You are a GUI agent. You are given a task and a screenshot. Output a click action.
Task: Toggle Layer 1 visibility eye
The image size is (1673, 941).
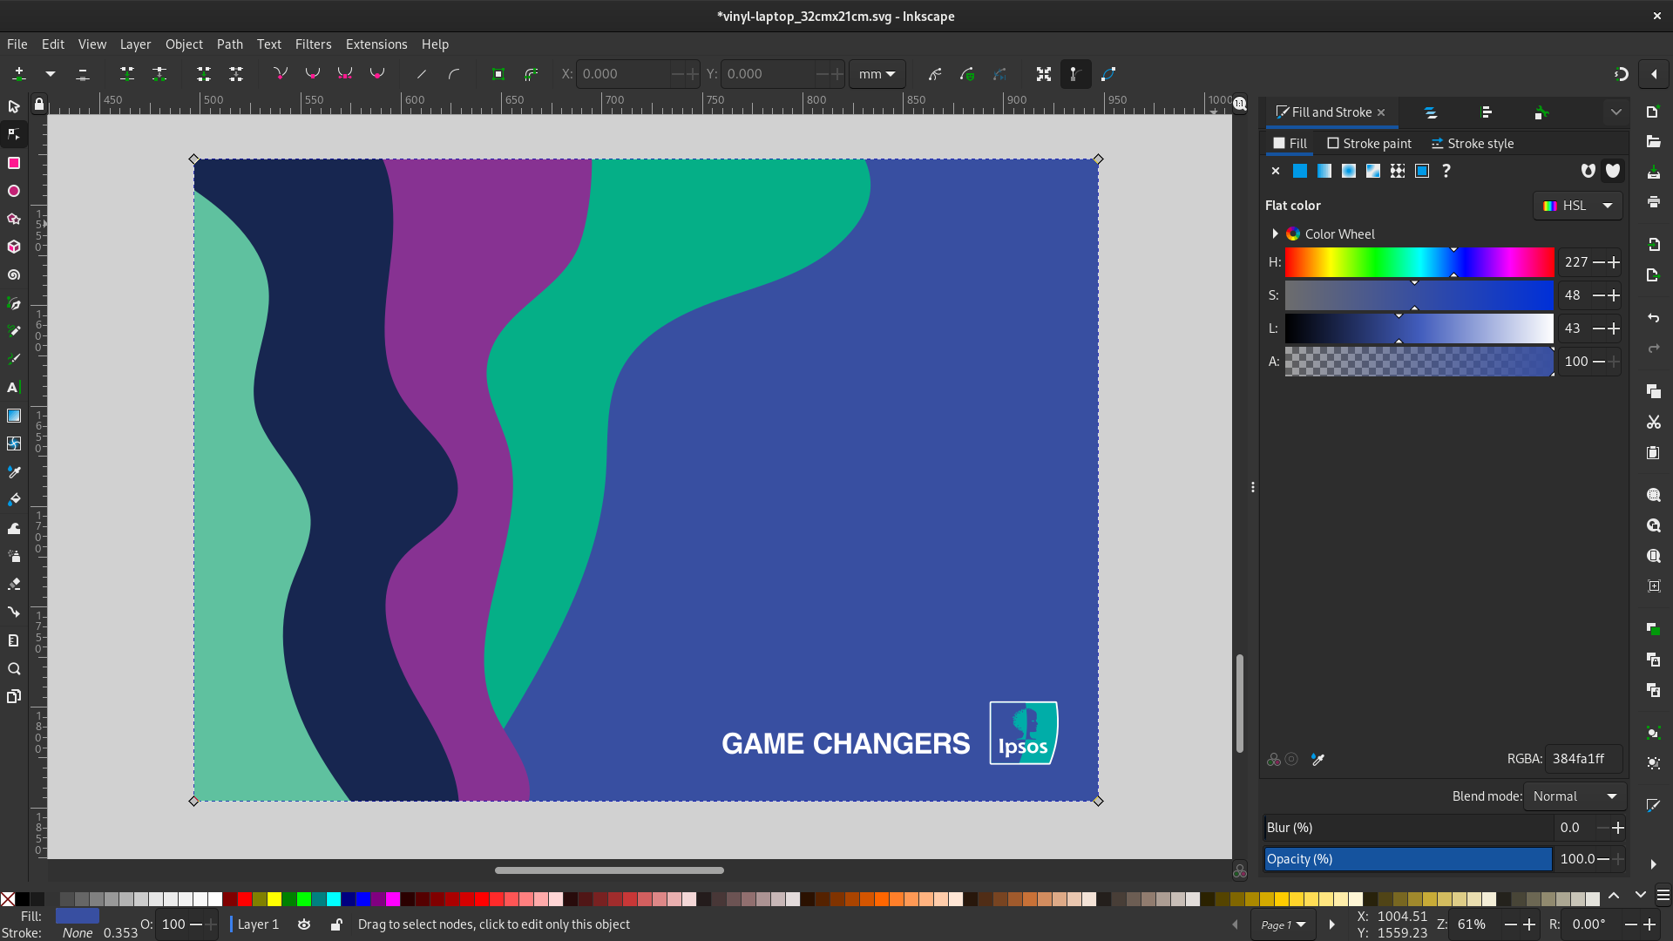[x=304, y=924]
